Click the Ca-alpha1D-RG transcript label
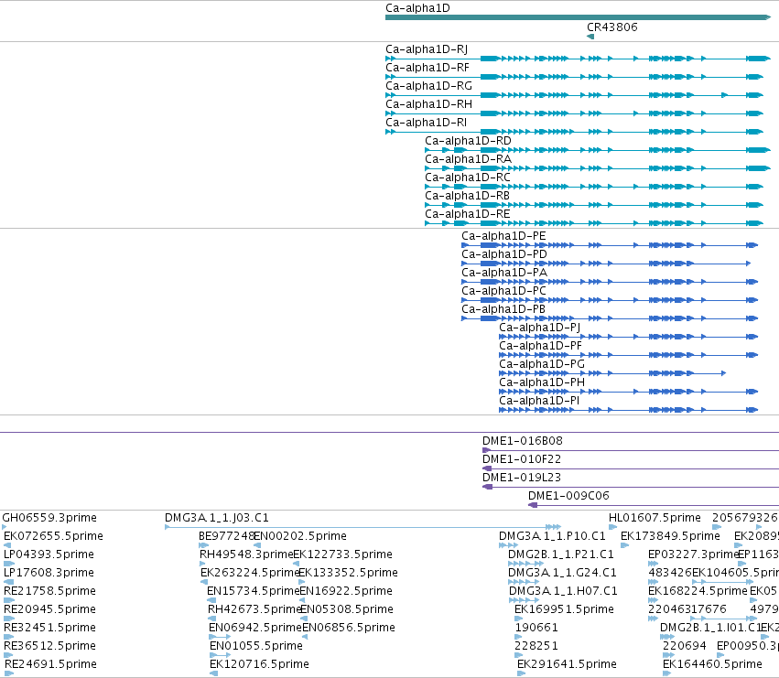The height and width of the screenshot is (678, 779). coord(428,86)
